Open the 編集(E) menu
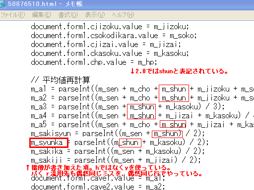 [42, 15]
